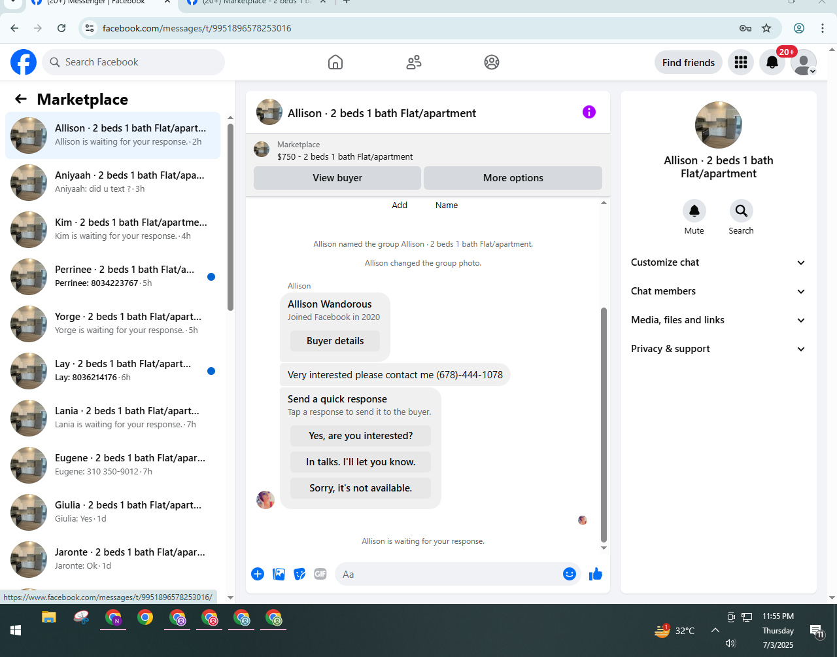The height and width of the screenshot is (657, 837).
Task: Open the Yorge conversation
Action: coord(113,324)
